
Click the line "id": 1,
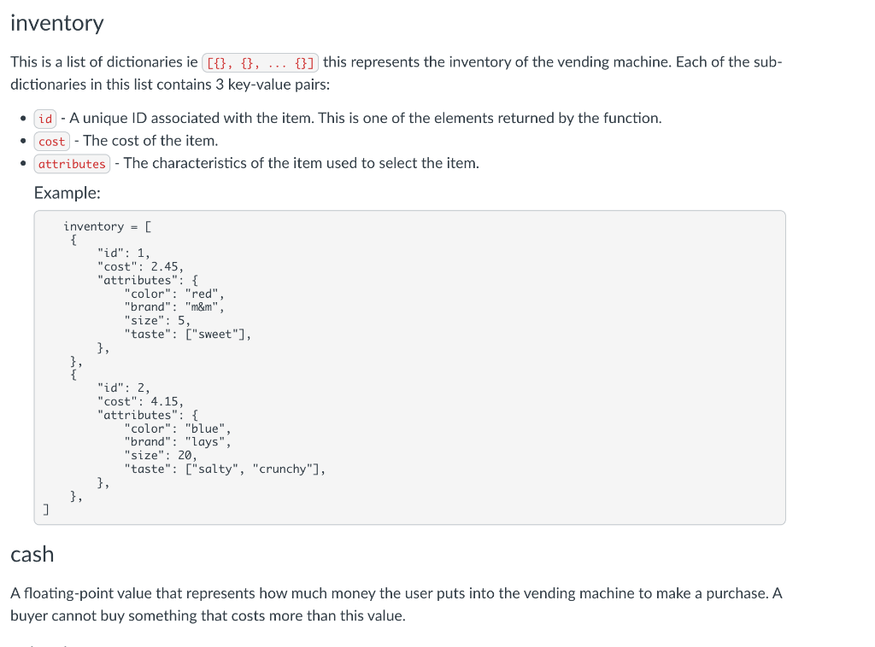[123, 253]
